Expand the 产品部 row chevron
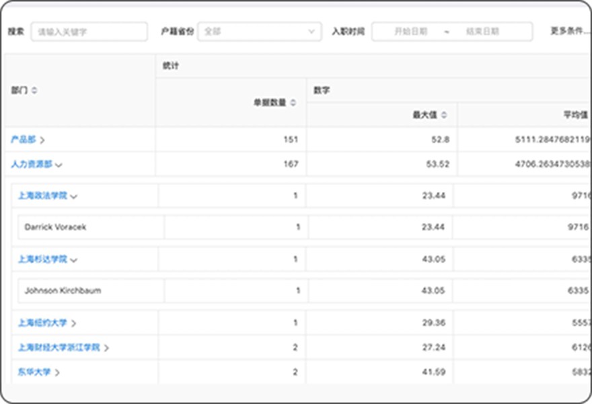592x404 pixels. [x=42, y=140]
